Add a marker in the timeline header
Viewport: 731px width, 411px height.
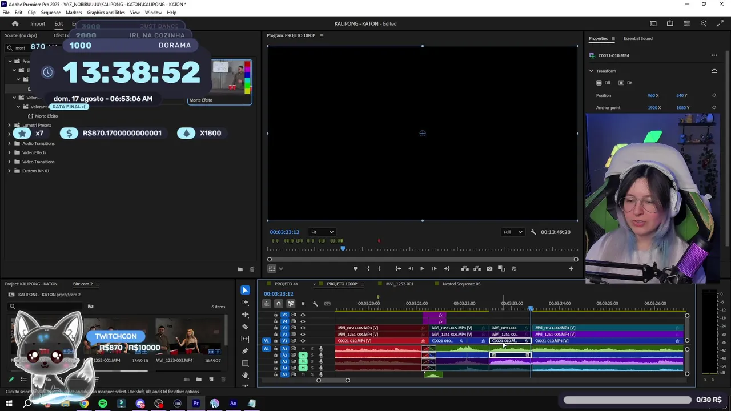click(x=303, y=304)
